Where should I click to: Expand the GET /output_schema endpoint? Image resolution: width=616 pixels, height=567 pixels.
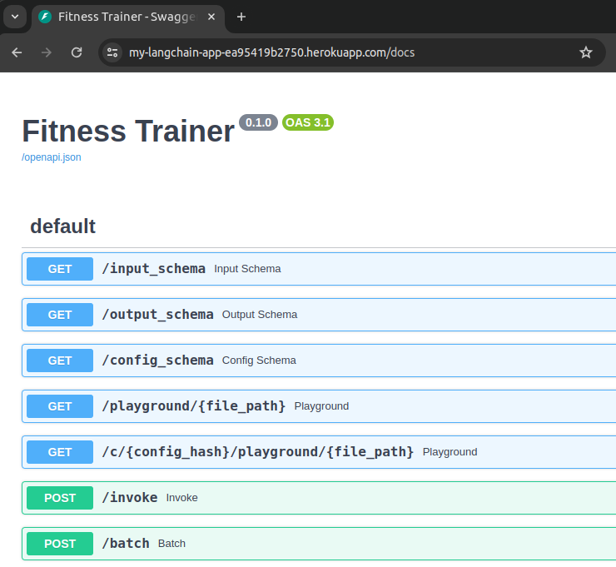pos(319,315)
